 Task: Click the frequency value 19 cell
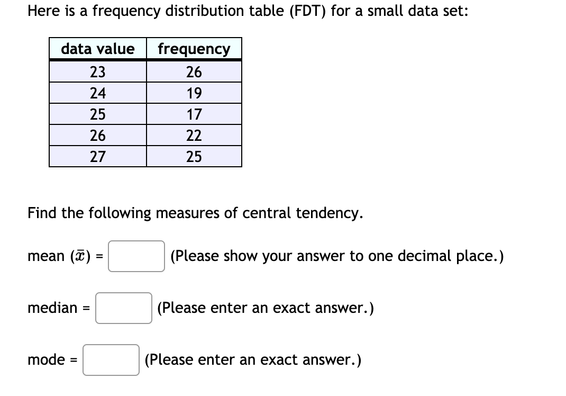194,93
